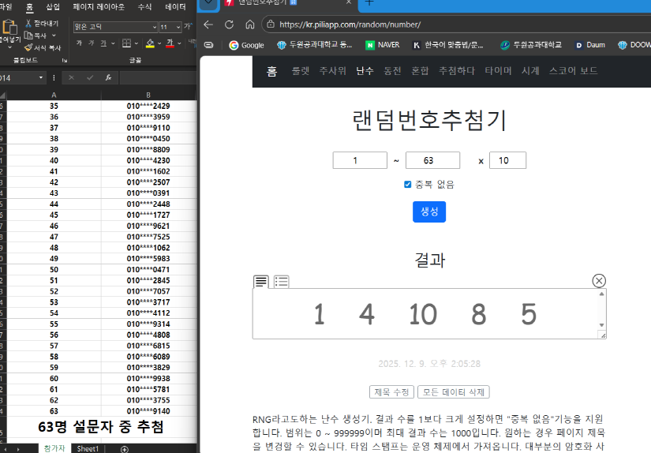
Task: Click the Excel add new sheet plus icon
Action: 124,448
